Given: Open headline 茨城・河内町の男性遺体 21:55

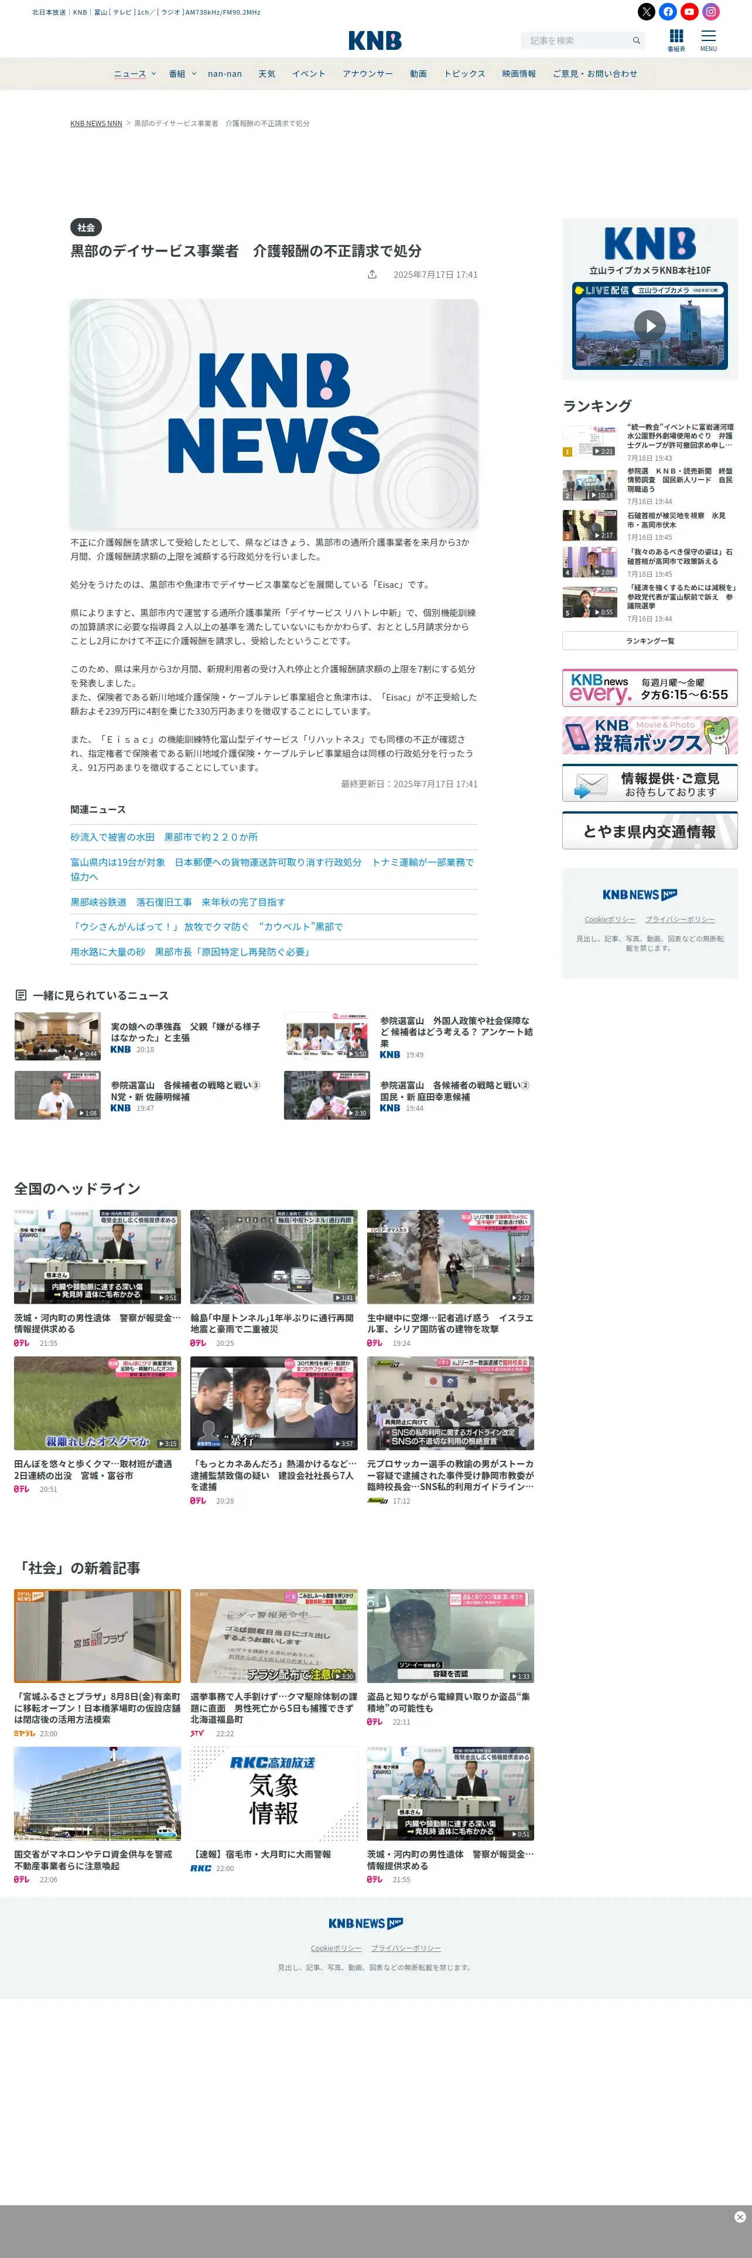Looking at the screenshot, I should click(97, 1279).
